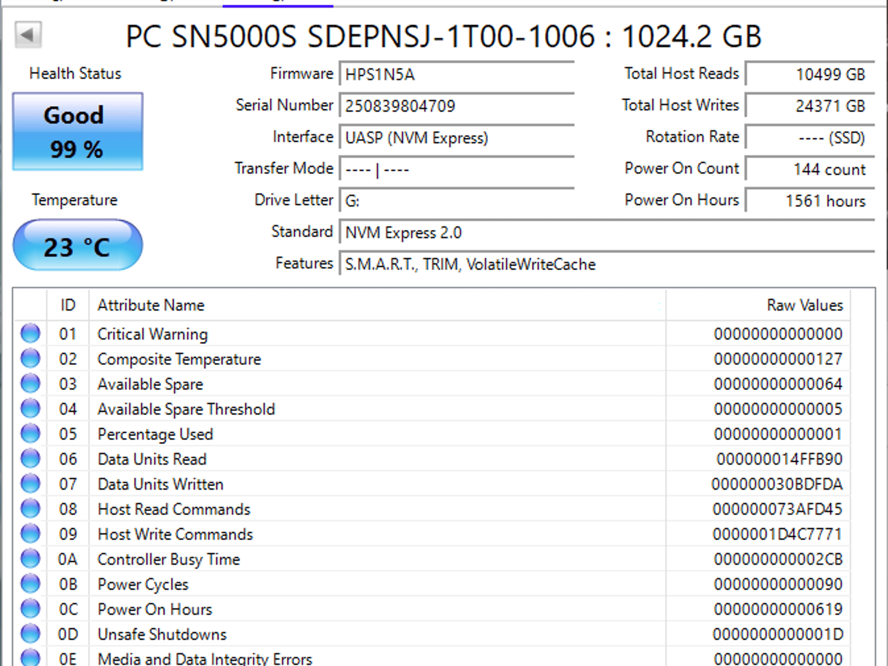This screenshot has height=666, width=888.
Task: Click raw value 000000073AFD45
Action: (777, 509)
